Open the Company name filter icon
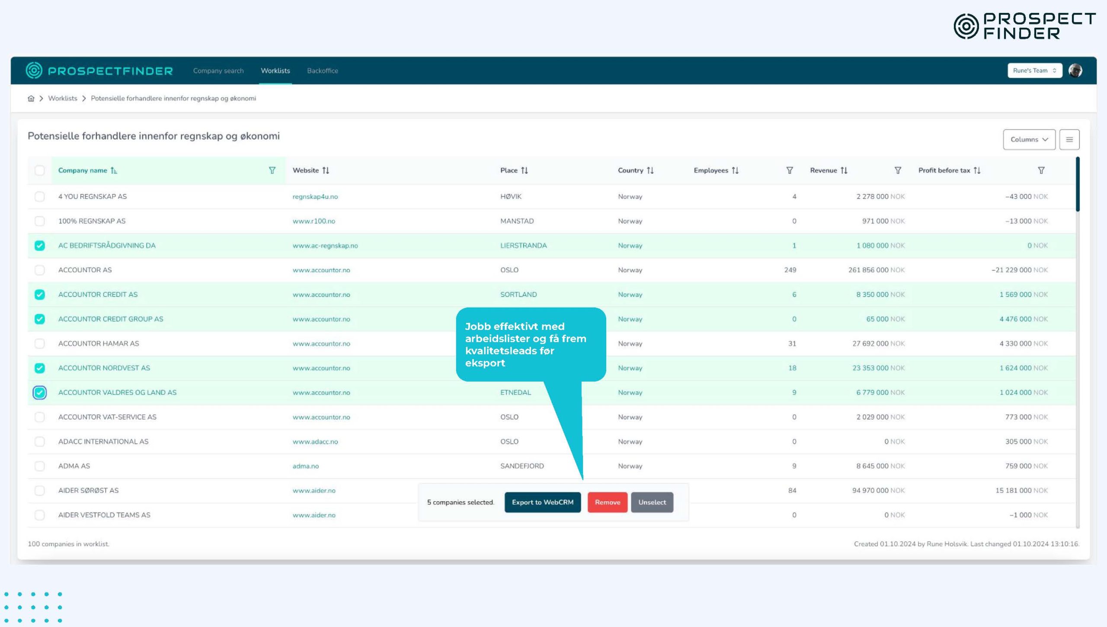 [x=272, y=170]
